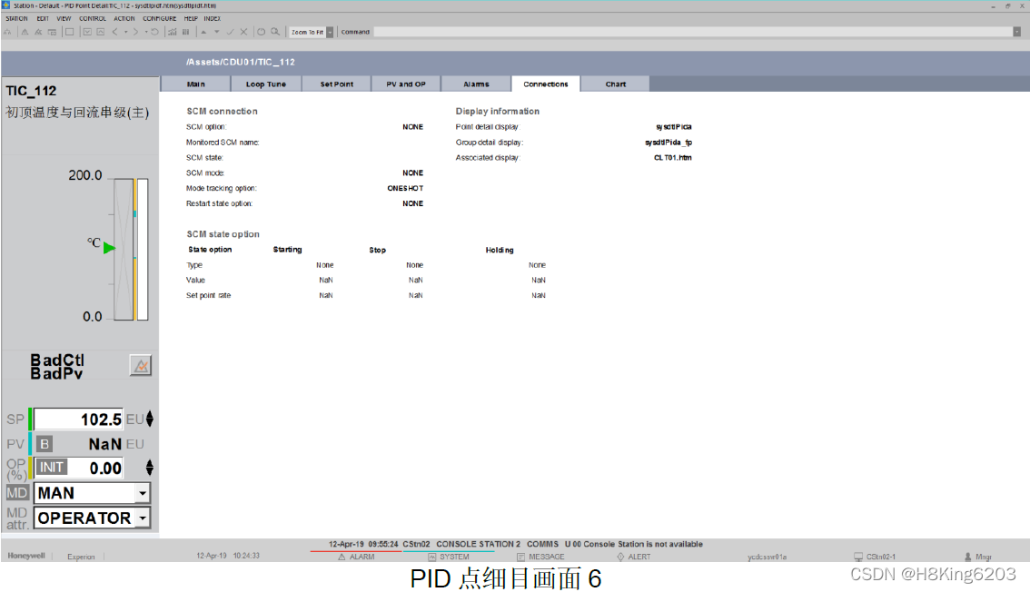Click the X cancel toolbar icon
Image resolution: width=1030 pixels, height=592 pixels.
[x=243, y=32]
